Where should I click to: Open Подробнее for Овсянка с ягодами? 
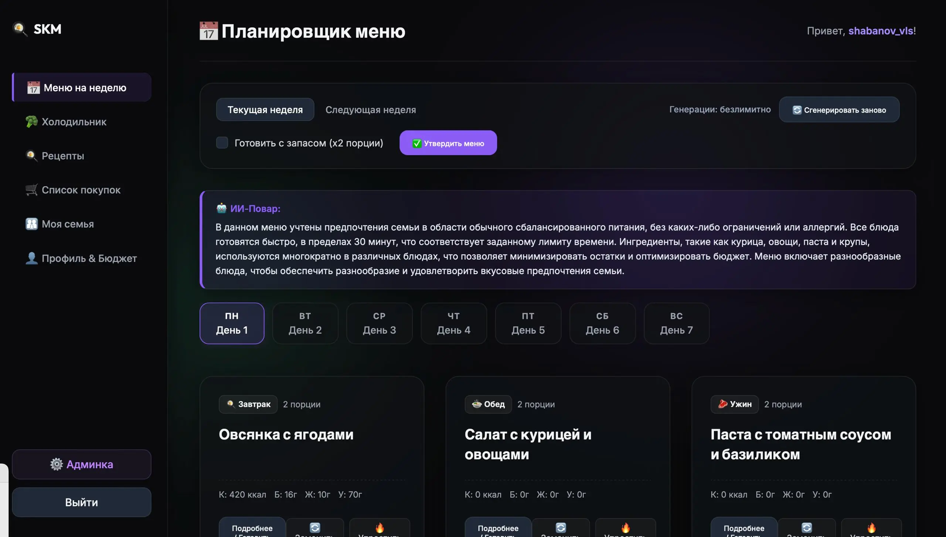[252, 528]
